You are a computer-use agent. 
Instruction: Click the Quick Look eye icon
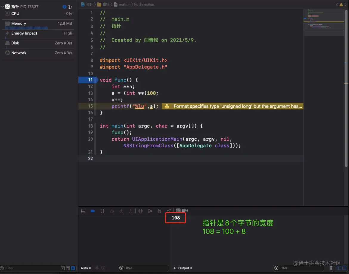click(x=97, y=268)
